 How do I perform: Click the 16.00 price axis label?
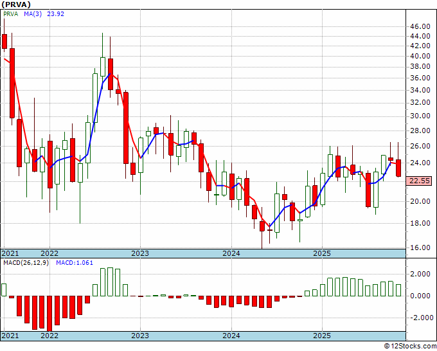pos(420,248)
